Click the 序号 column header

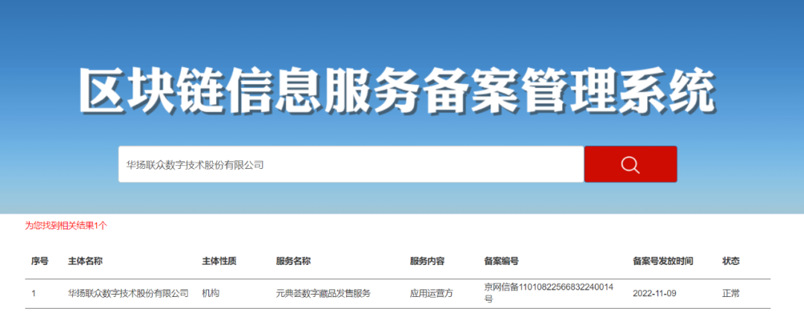pos(40,261)
